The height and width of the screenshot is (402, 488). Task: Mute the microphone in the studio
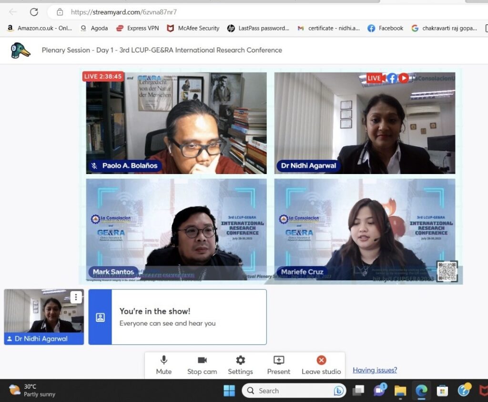pos(163,365)
